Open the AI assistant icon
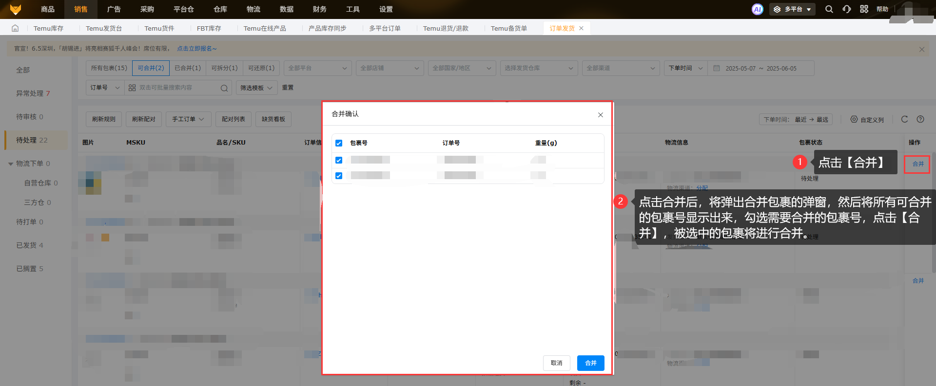Viewport: 936px width, 386px height. tap(757, 9)
